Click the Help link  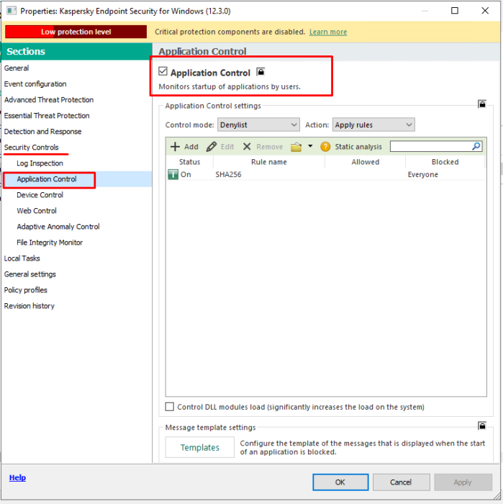tap(17, 477)
